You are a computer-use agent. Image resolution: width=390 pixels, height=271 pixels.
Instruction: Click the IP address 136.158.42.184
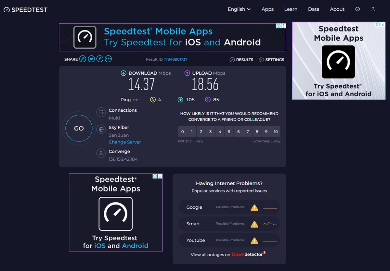123,159
